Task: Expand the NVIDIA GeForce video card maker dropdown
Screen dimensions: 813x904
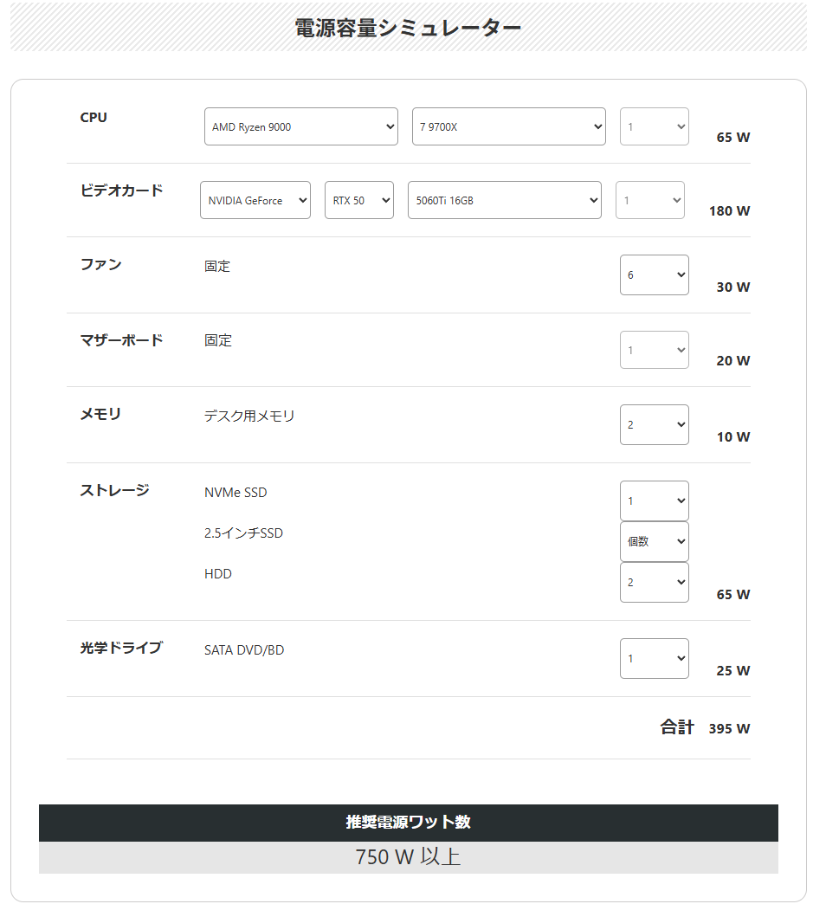Action: pos(255,200)
